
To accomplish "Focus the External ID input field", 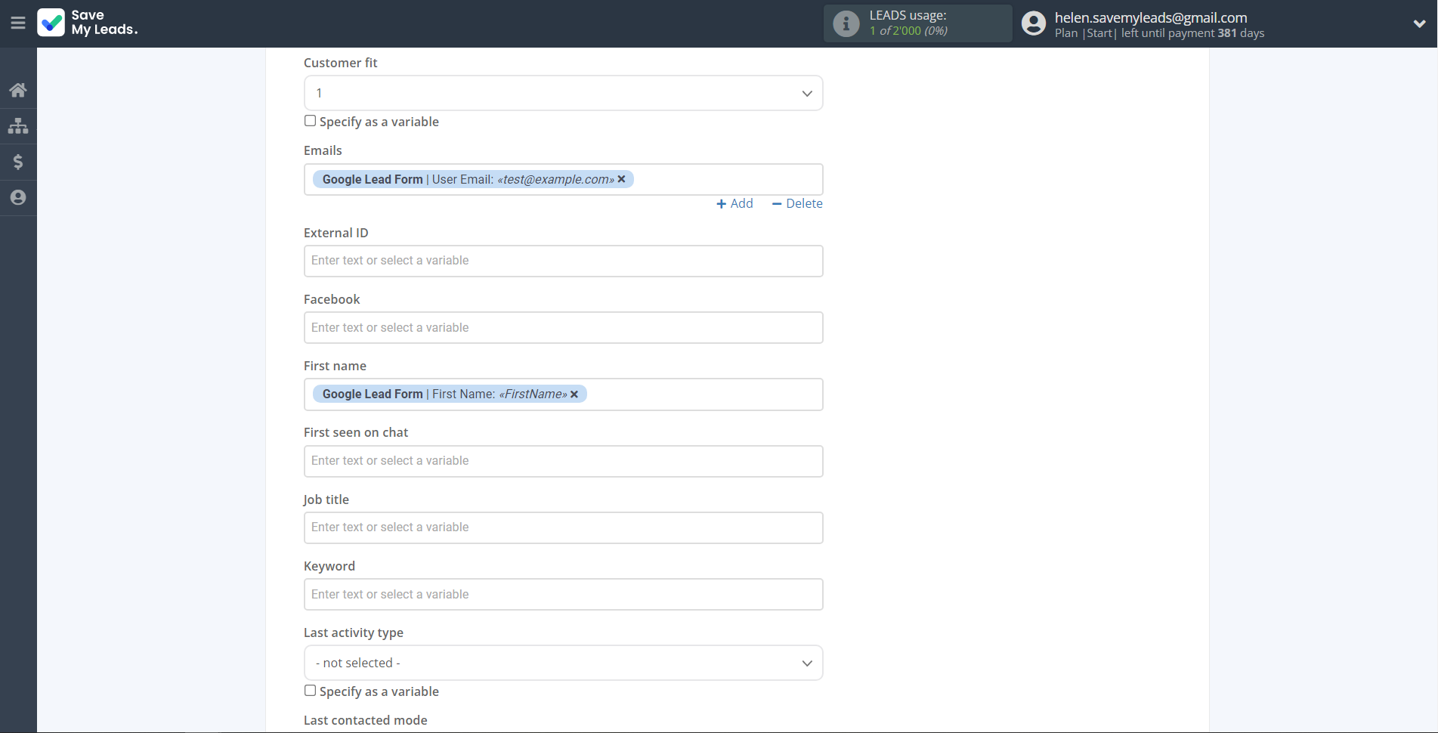I will pyautogui.click(x=563, y=261).
